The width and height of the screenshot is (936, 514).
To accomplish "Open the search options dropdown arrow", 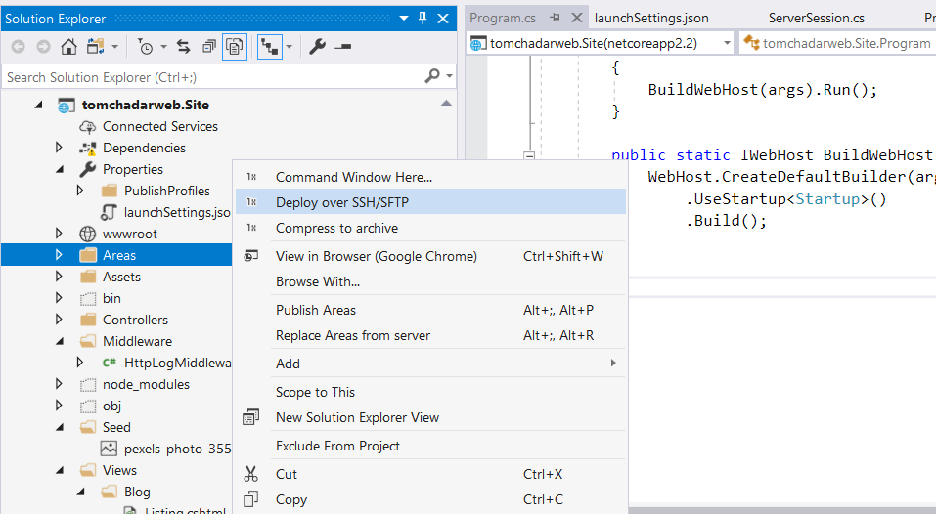I will tap(449, 76).
